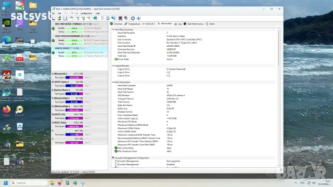The width and height of the screenshot is (333, 187).
Task: Open the Recycle Bin desktop icon
Action: pos(20,128)
